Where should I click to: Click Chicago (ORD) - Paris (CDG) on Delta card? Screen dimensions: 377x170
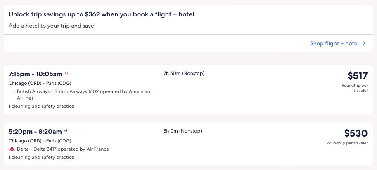[x=40, y=141]
